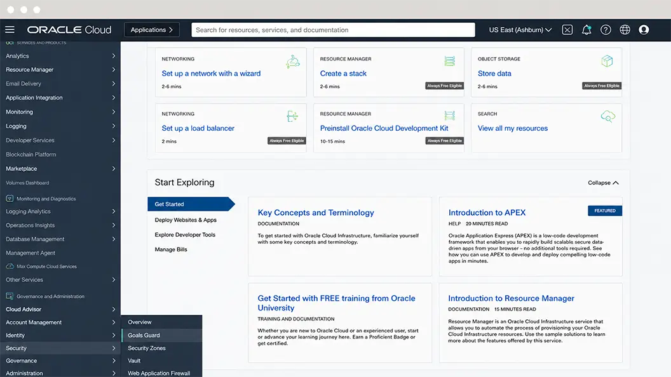
Task: Open Get Started with FREE training link
Action: coord(336,303)
